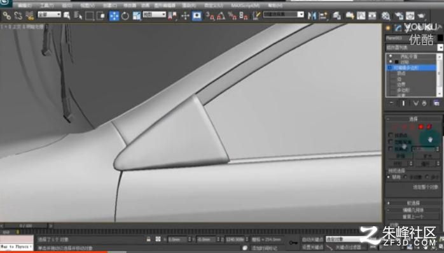444x253 pixels.
Task: Activate the Select and Move tool
Action: (114, 16)
